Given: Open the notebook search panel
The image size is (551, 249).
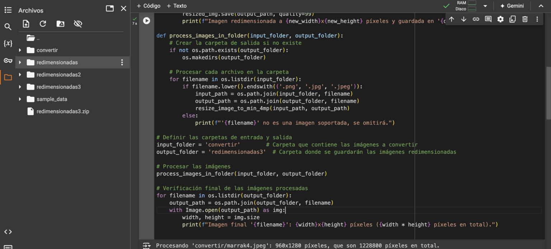Looking at the screenshot, I should tap(8, 27).
